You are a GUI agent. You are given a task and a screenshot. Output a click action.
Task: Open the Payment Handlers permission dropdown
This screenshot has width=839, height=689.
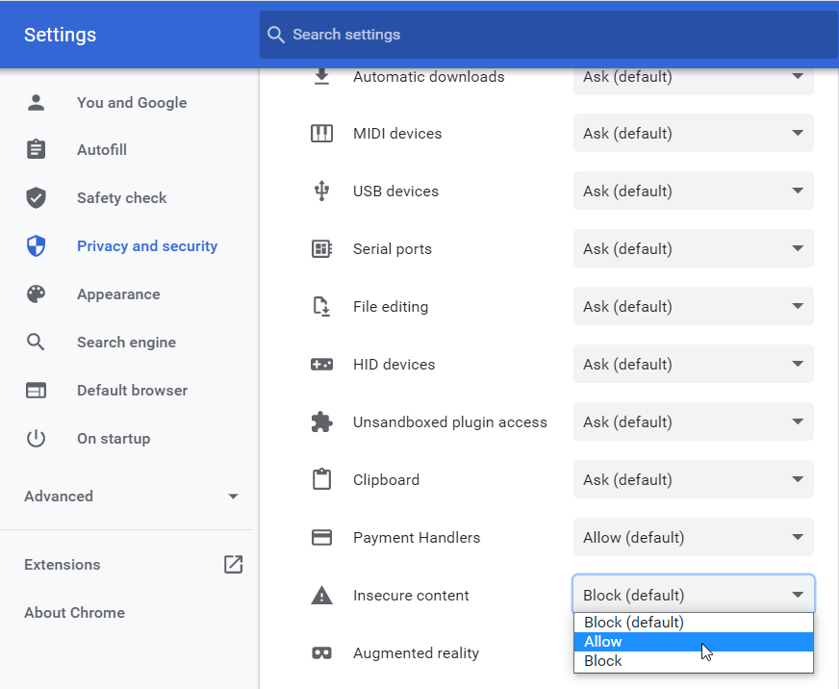point(694,538)
